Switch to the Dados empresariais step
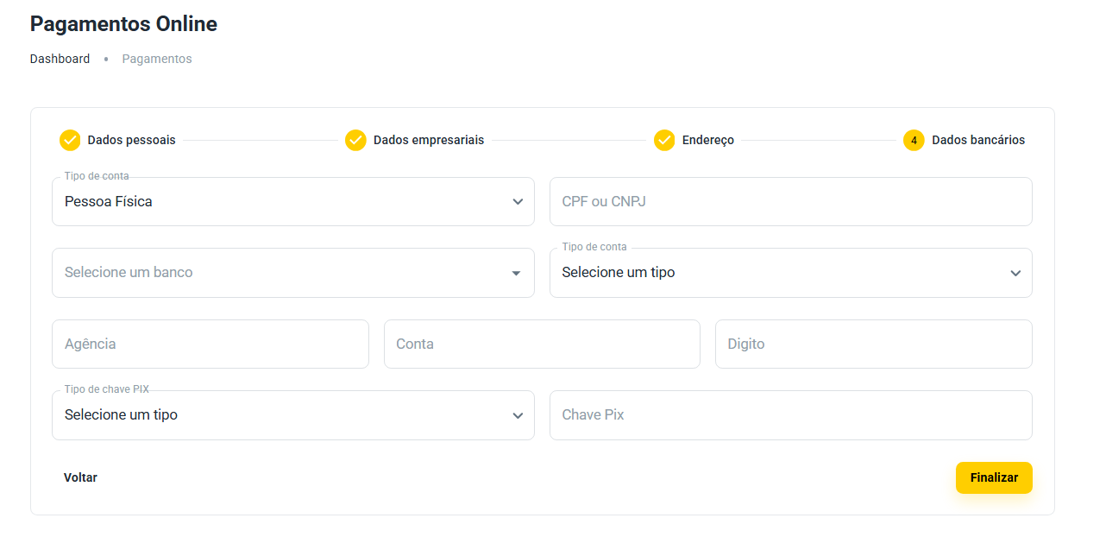Image resolution: width=1106 pixels, height=537 pixels. click(429, 140)
